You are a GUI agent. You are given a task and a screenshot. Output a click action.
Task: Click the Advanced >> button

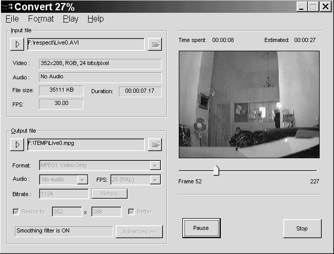click(139, 231)
